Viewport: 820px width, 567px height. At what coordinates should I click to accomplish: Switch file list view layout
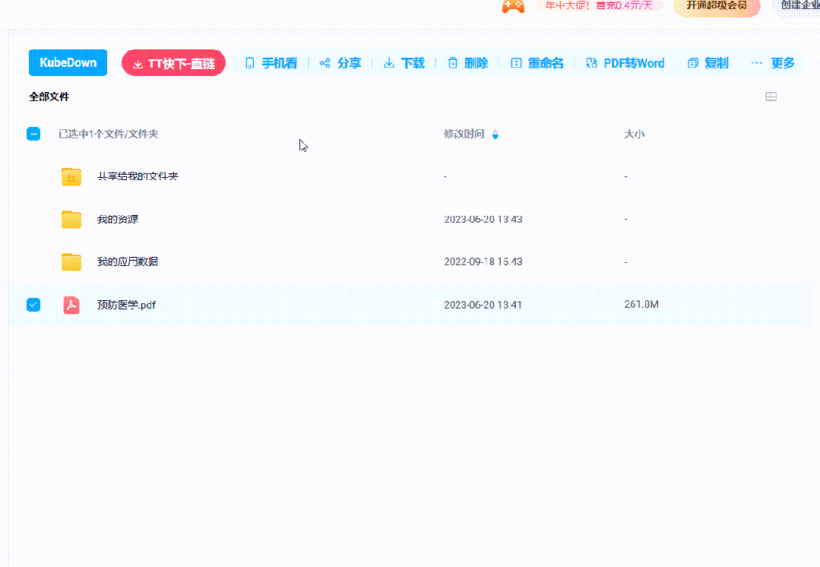pyautogui.click(x=771, y=97)
